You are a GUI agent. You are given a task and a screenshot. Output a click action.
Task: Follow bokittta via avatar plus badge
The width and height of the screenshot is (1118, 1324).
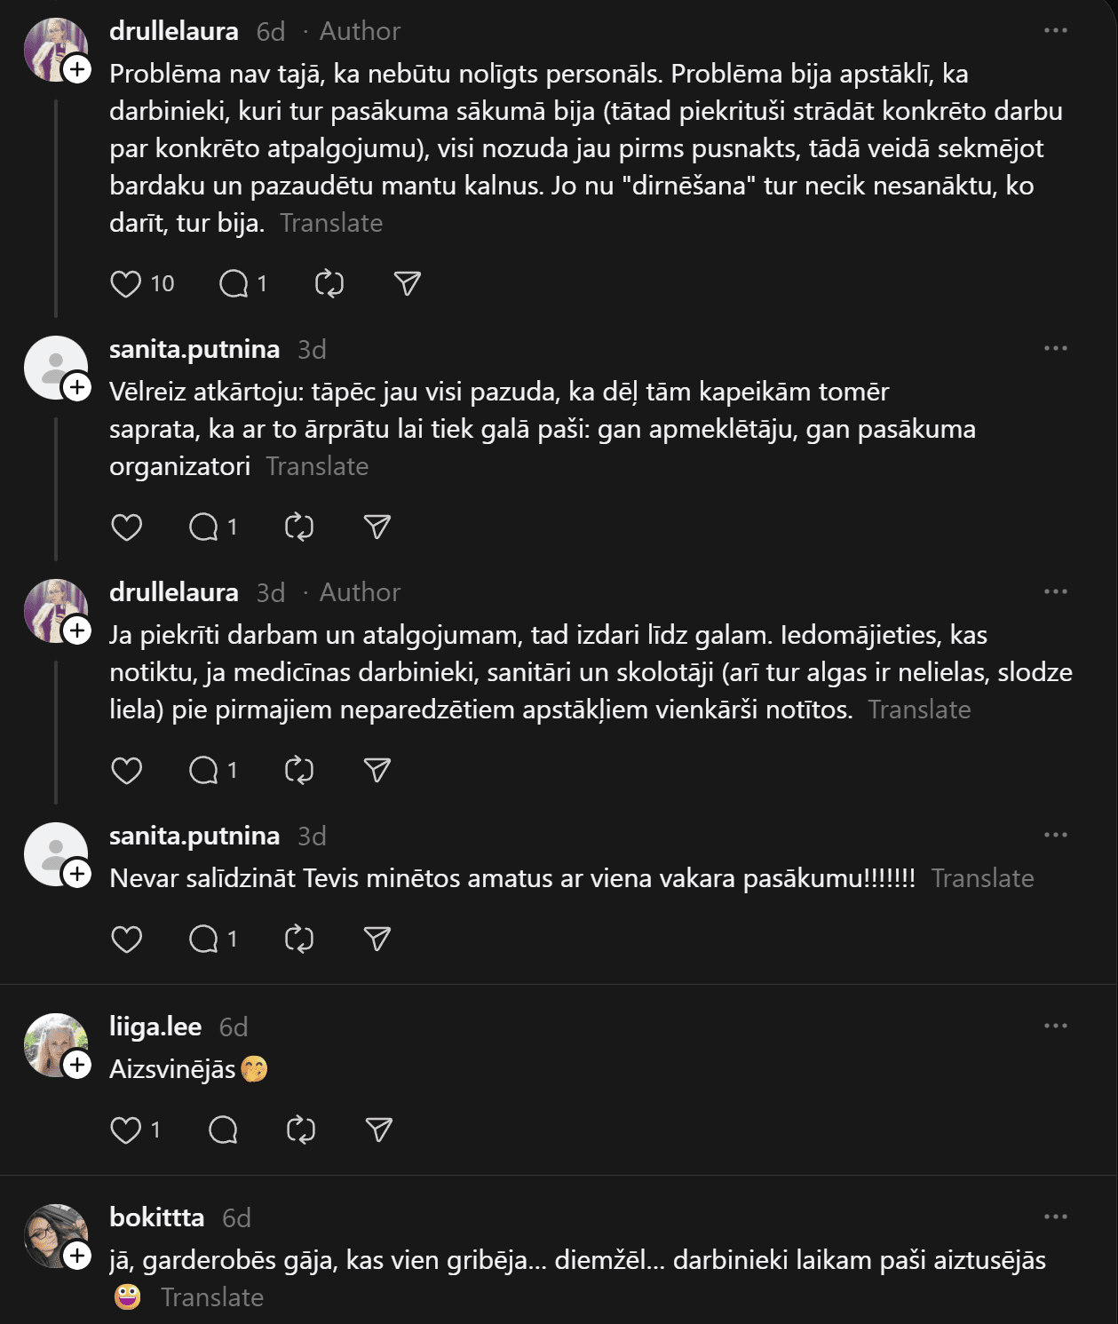click(77, 1256)
